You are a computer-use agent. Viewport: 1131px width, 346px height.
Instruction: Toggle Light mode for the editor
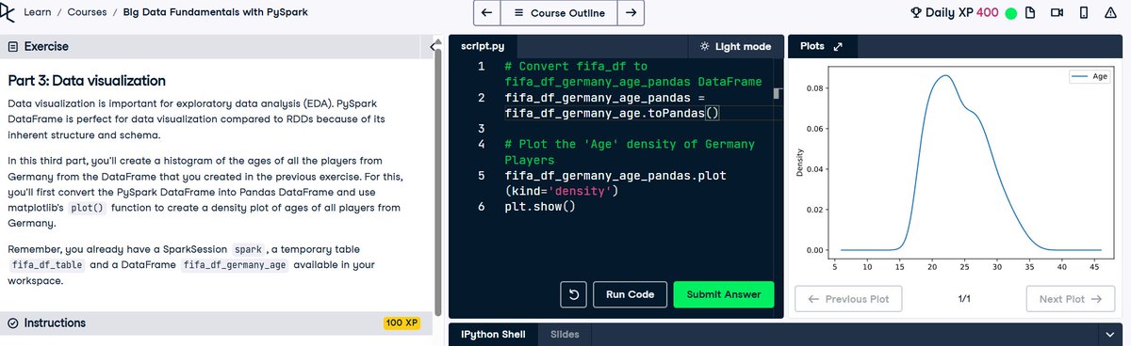[736, 46]
